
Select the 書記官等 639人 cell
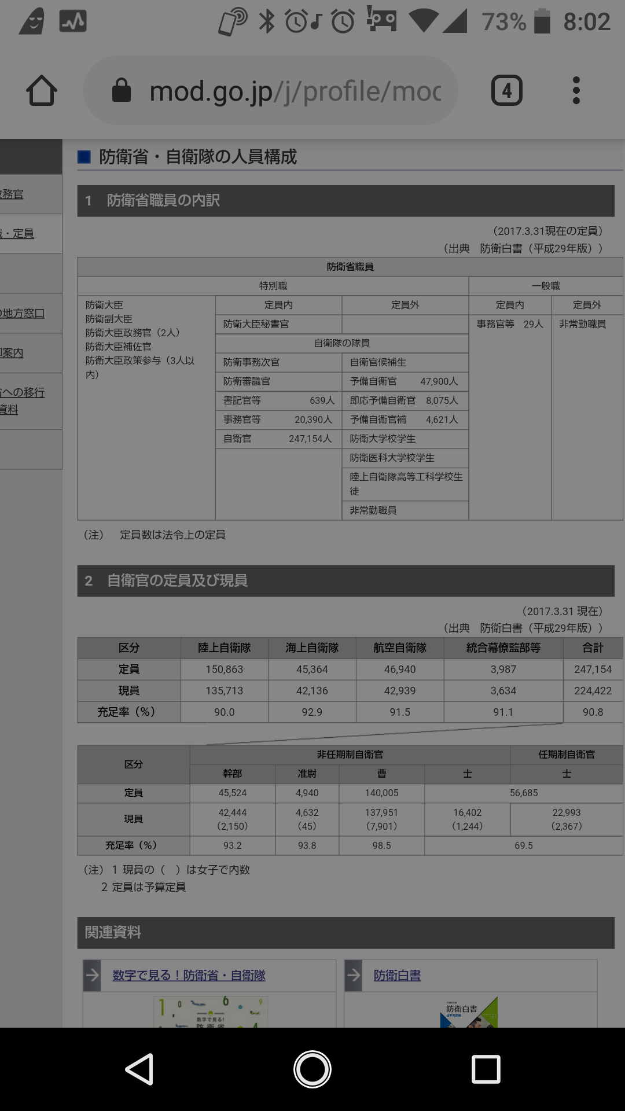(x=278, y=400)
